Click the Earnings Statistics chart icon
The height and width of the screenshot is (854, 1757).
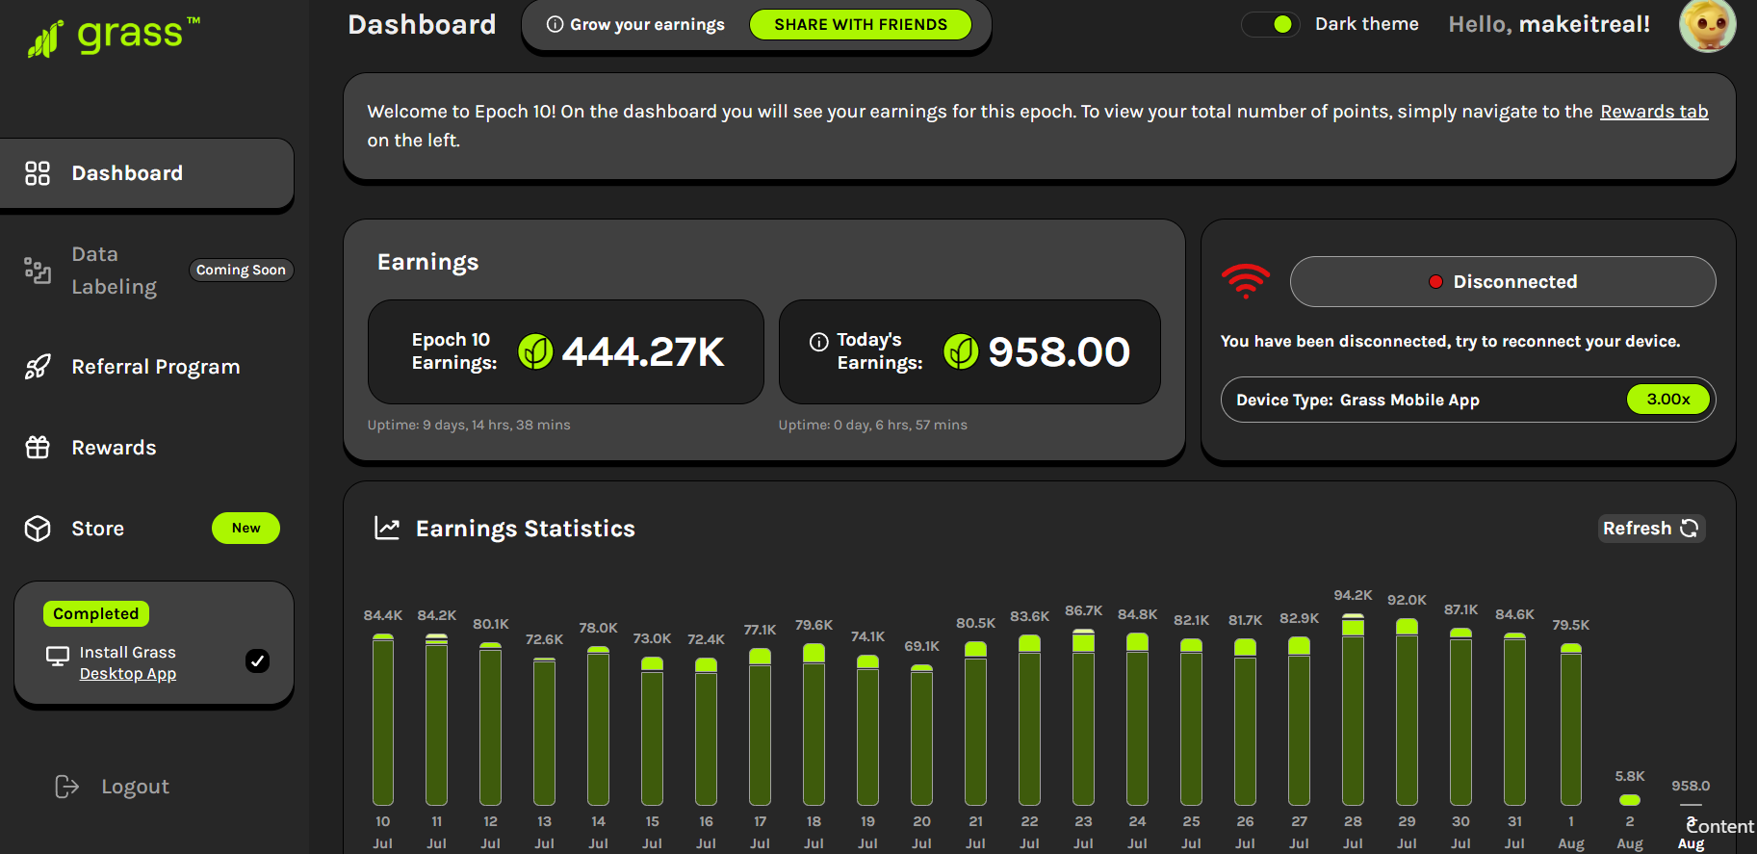[x=387, y=528]
